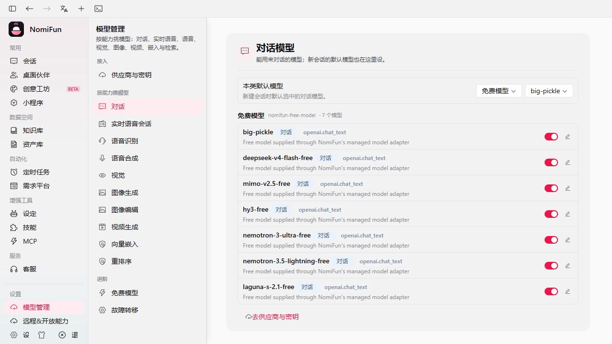Open 资产库 in the sidebar
This screenshot has width=612, height=344.
44,144
